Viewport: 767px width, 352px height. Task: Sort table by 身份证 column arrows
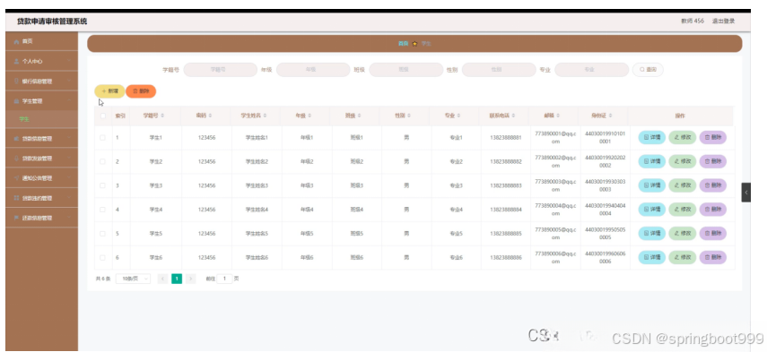(x=611, y=116)
